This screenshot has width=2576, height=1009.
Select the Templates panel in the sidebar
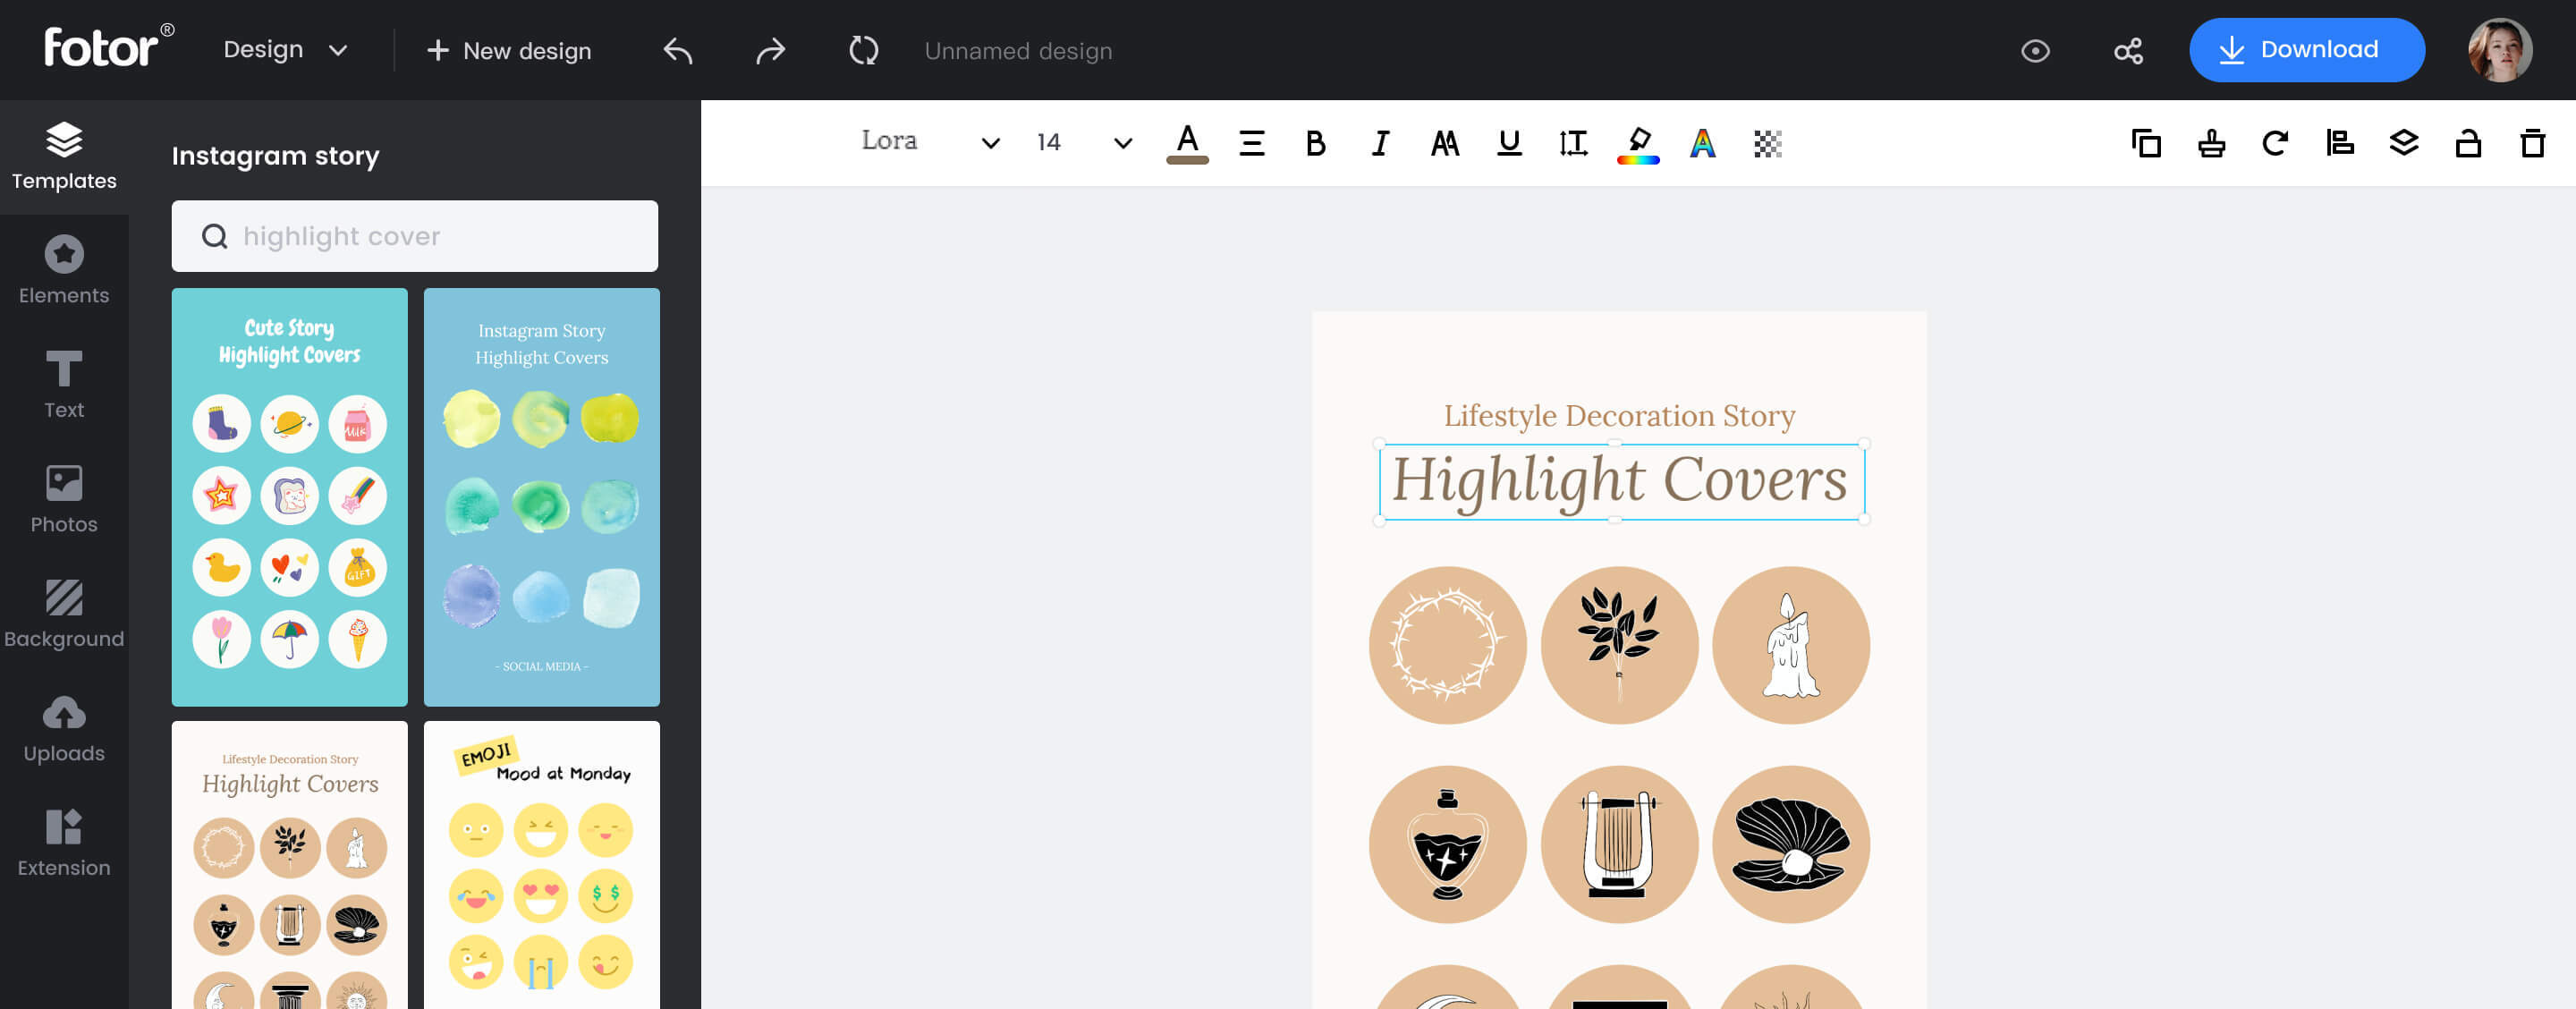pyautogui.click(x=64, y=155)
